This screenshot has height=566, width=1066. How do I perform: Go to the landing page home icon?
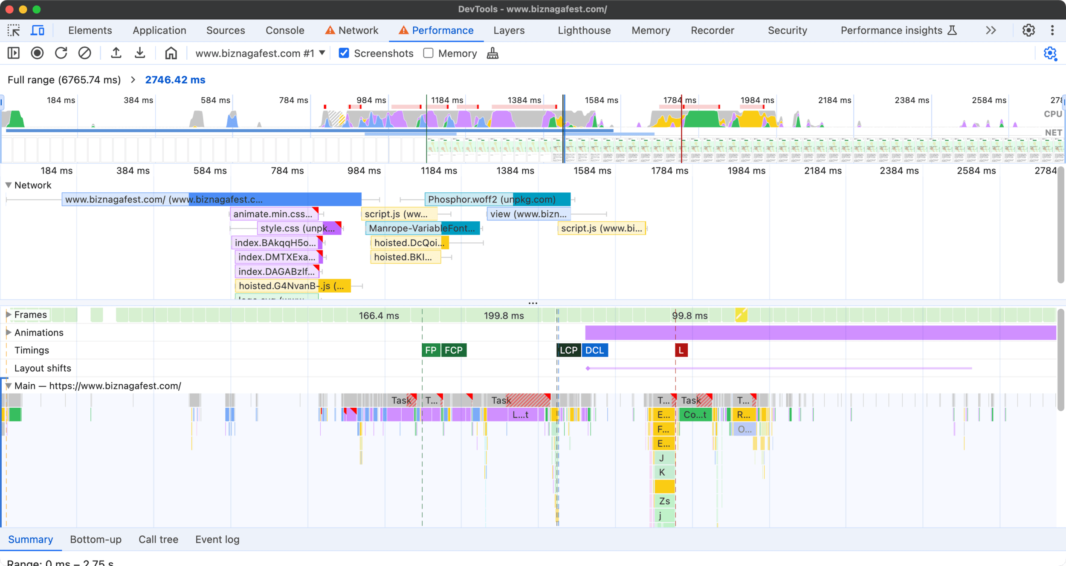[x=171, y=53]
